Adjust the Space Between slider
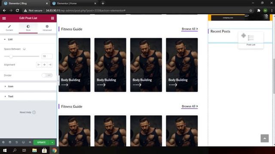The width and height of the screenshot is (275, 154). pyautogui.click(x=21, y=56)
